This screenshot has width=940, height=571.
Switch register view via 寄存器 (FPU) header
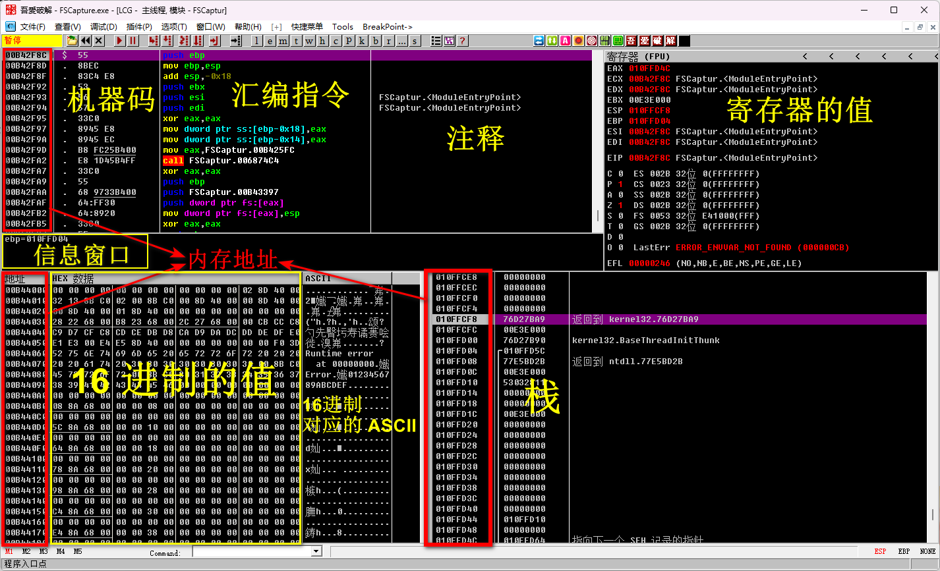coord(637,57)
